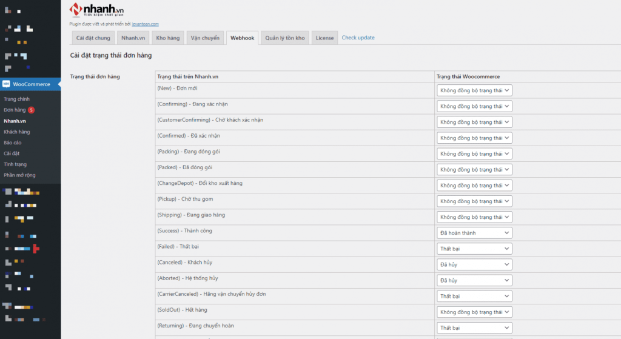Expand the (New) Đơn mới status dropdown
The width and height of the screenshot is (621, 339).
click(474, 90)
